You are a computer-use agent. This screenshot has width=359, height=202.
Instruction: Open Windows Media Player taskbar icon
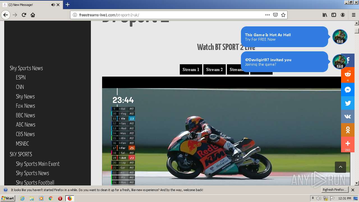point(41,198)
